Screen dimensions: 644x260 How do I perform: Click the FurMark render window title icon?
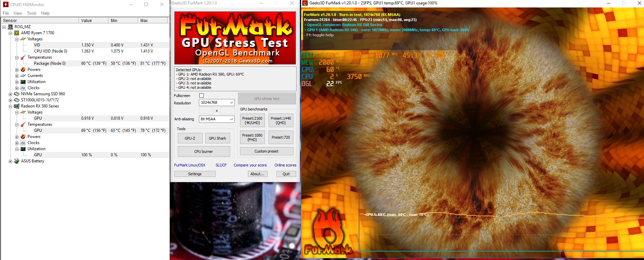(305, 3)
